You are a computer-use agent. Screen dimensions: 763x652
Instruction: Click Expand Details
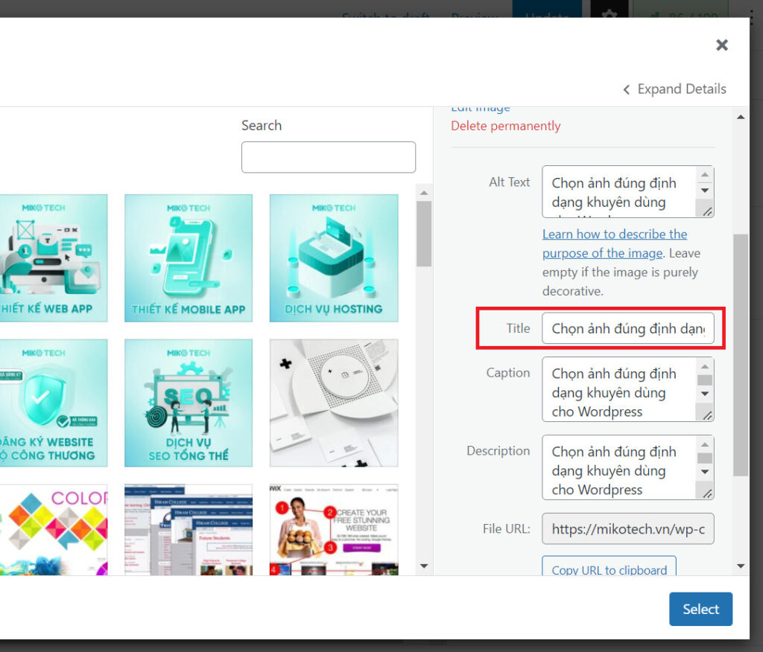682,89
